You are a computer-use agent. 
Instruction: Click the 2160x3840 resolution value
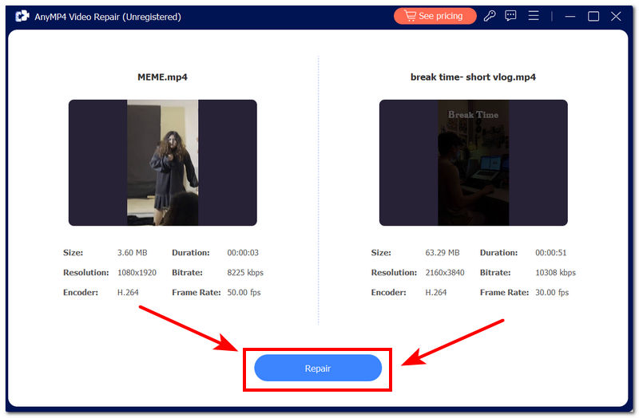(444, 273)
